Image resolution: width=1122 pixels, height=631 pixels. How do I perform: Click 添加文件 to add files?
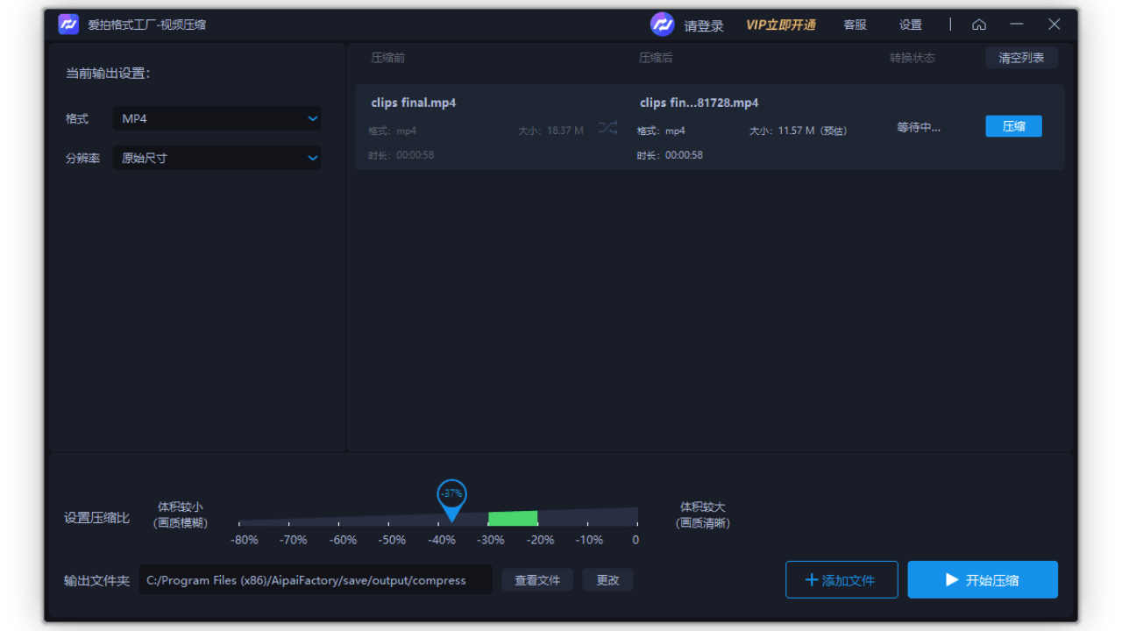(x=841, y=579)
